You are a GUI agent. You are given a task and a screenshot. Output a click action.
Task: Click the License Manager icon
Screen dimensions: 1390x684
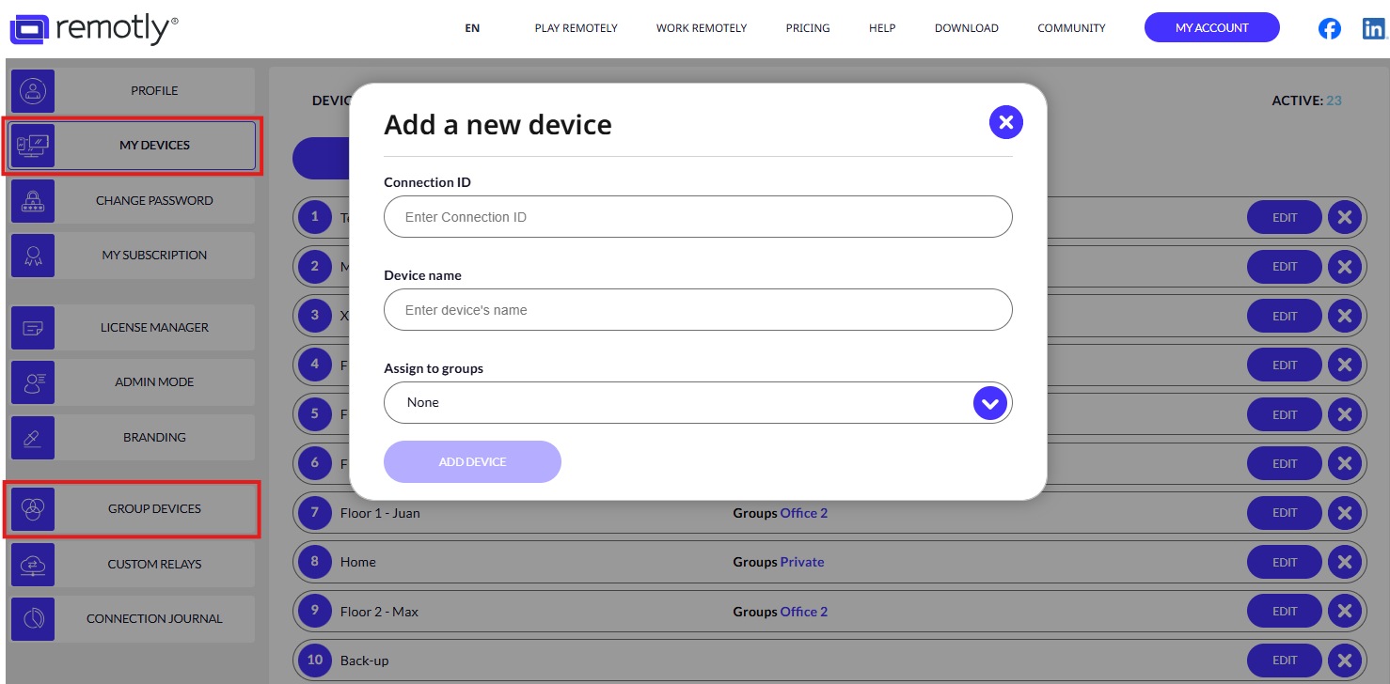tap(33, 328)
